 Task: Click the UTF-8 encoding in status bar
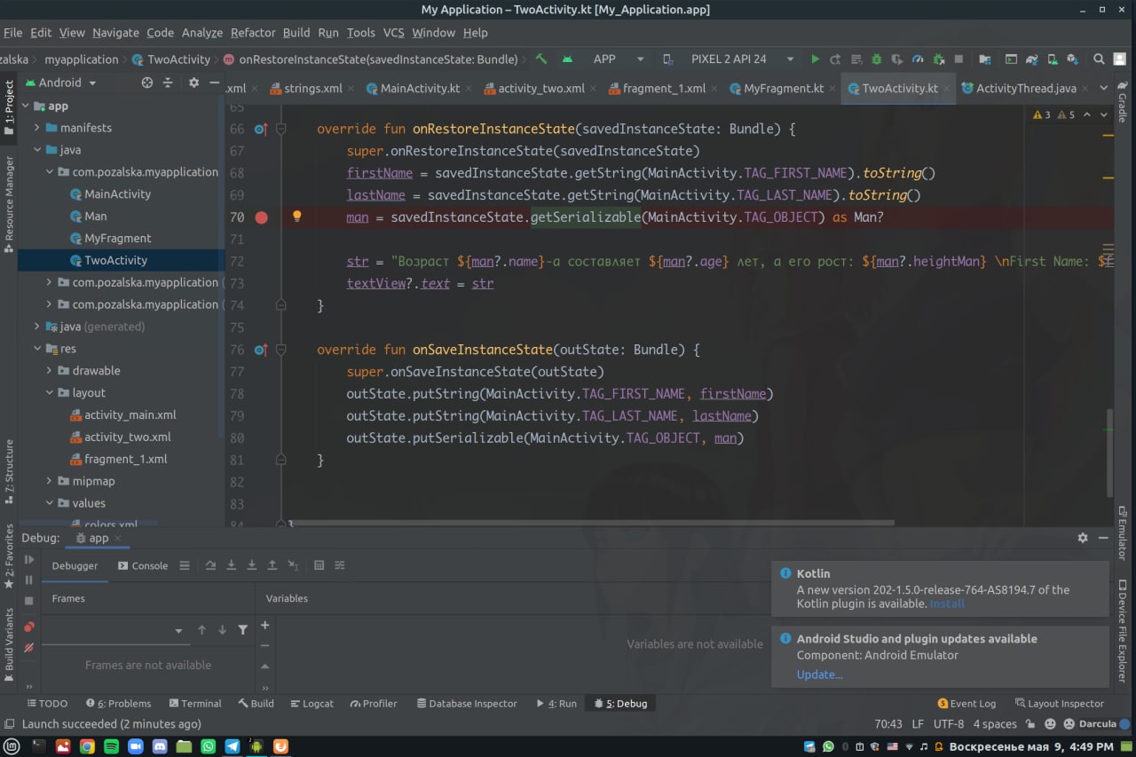click(x=948, y=724)
